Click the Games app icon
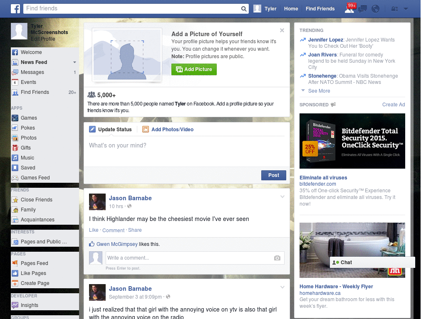Image resolution: width=426 pixels, height=319 pixels. pos(15,118)
